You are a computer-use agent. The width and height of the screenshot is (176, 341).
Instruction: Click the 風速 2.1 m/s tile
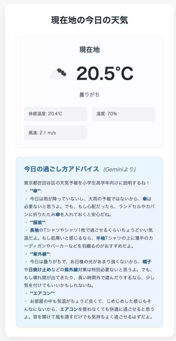point(55,133)
